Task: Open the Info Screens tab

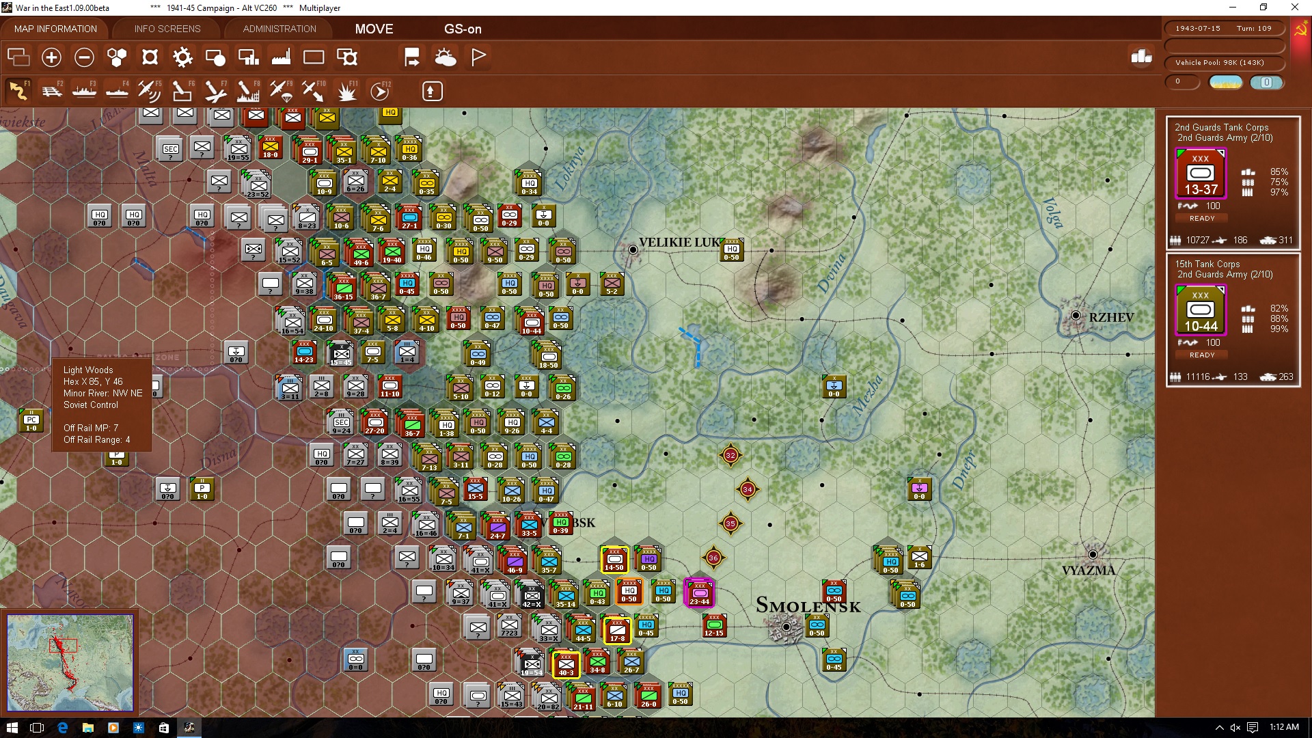Action: coord(167,29)
